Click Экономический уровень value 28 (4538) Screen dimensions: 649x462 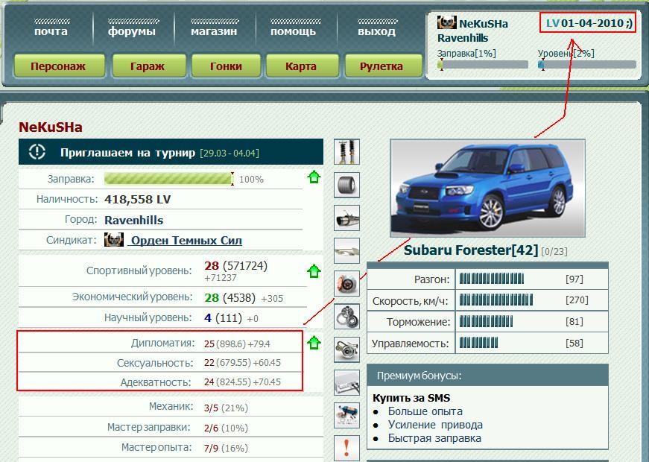pyautogui.click(x=229, y=297)
